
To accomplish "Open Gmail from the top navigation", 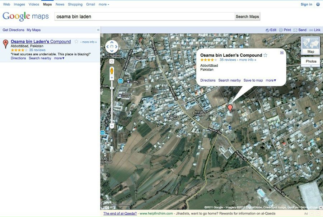I will click(90, 4).
